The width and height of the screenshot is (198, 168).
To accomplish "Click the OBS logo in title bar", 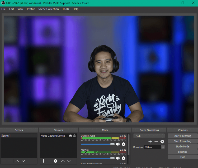I will pyautogui.click(x=3, y=3).
